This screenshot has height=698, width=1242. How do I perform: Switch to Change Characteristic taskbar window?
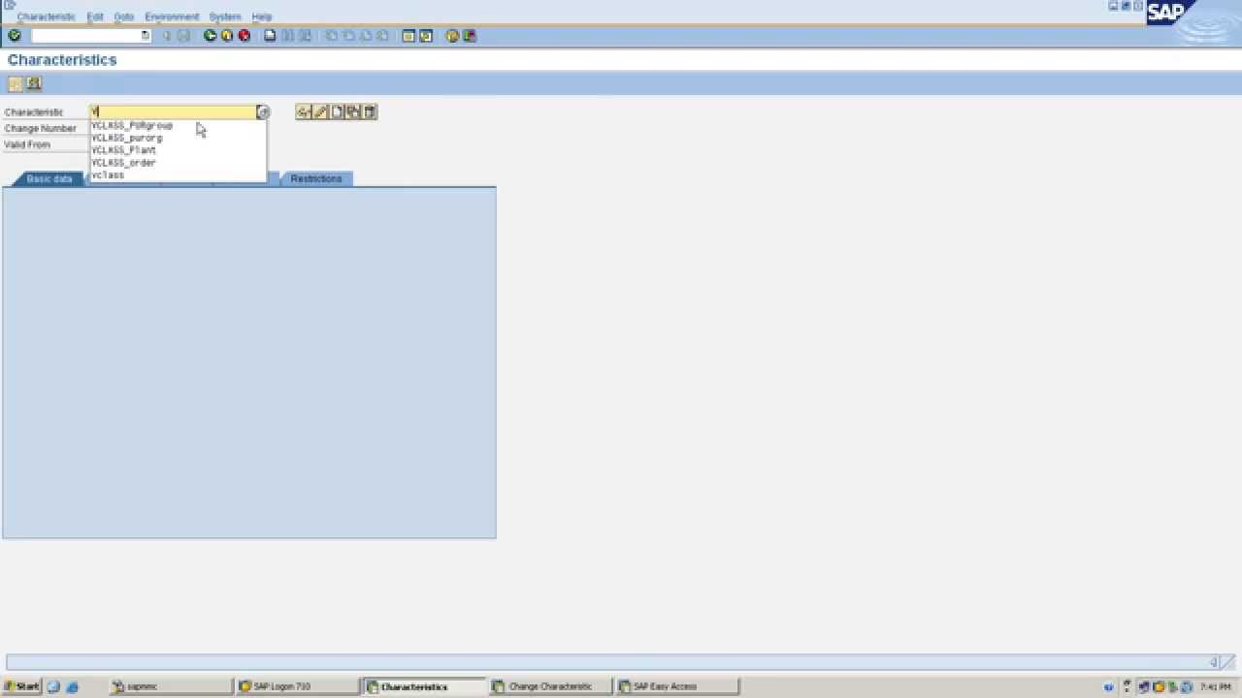coord(551,686)
